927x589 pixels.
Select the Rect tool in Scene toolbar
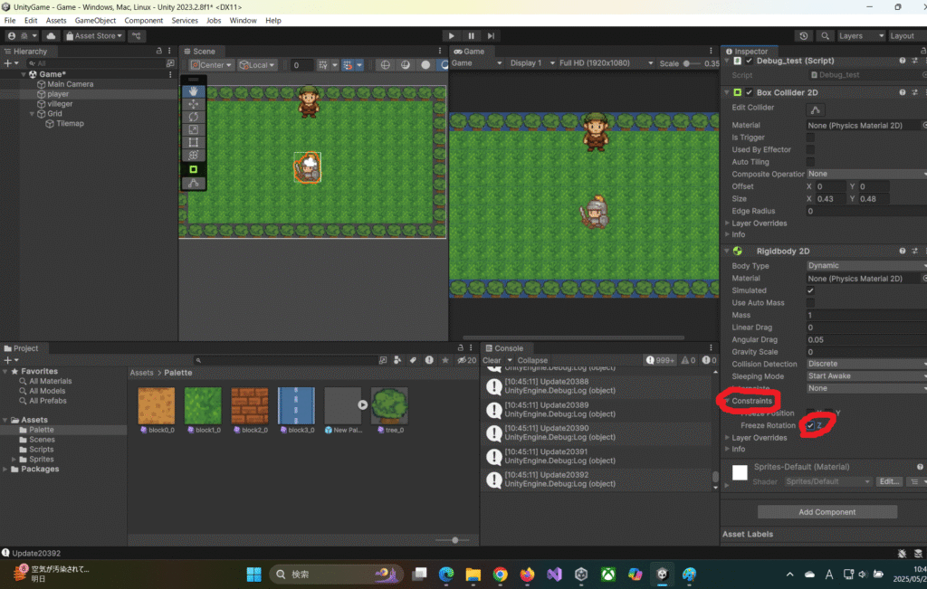[x=194, y=142]
